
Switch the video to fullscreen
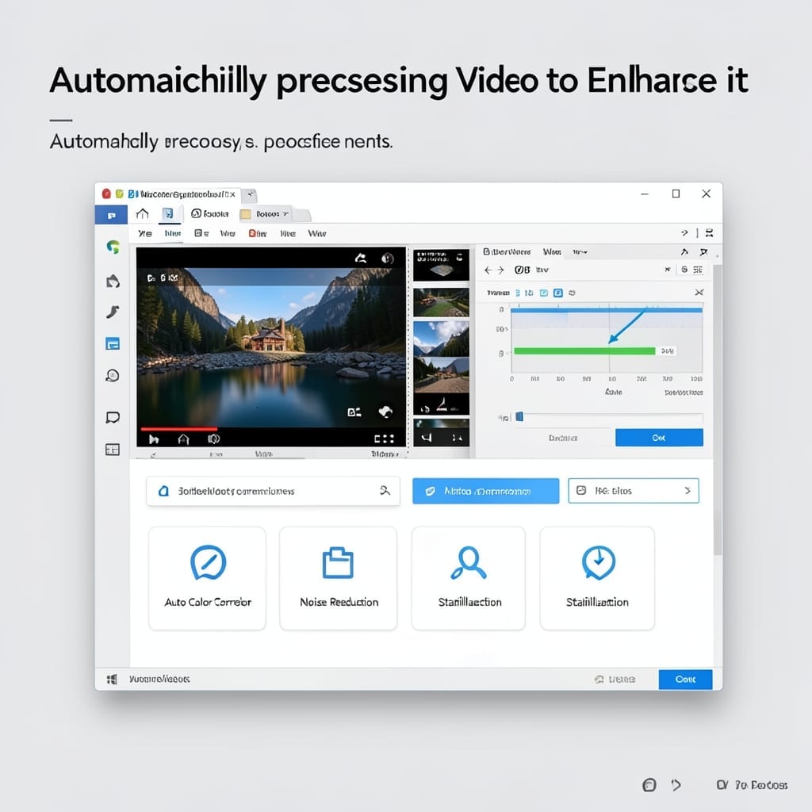pyautogui.click(x=385, y=439)
